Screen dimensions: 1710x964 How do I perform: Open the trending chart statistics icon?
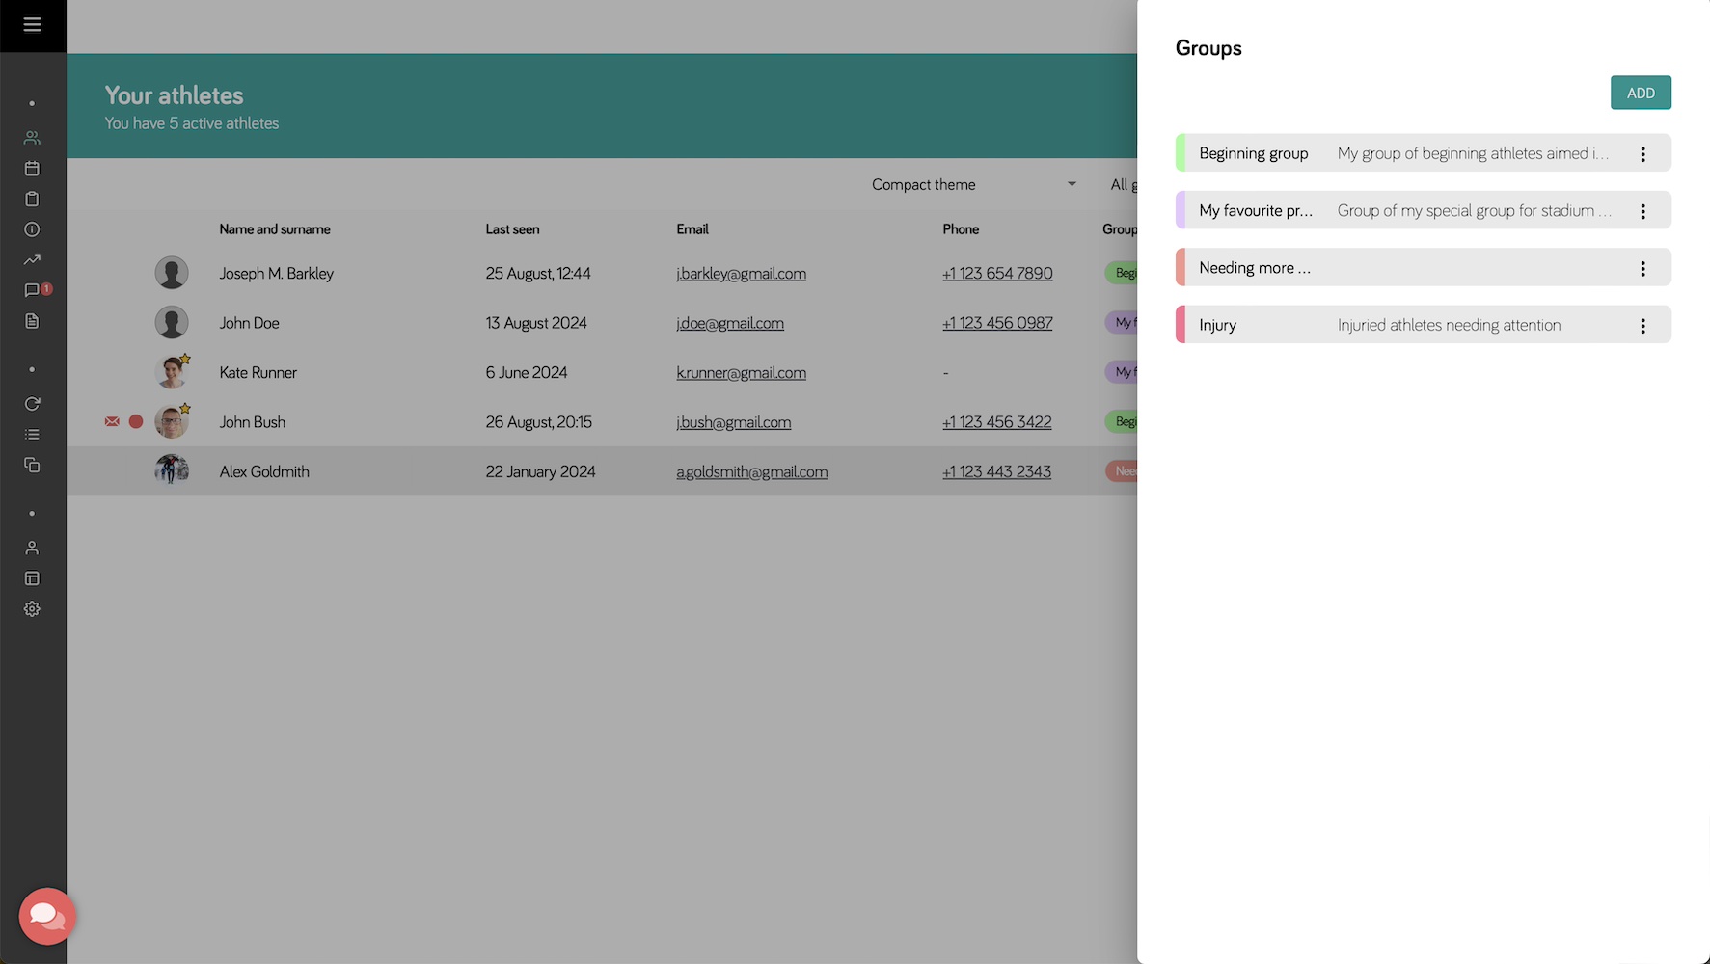point(32,260)
